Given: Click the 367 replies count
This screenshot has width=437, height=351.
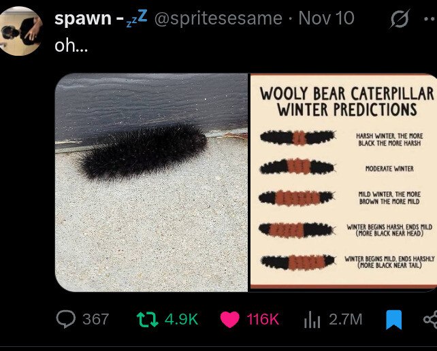Looking at the screenshot, I should tap(95, 319).
